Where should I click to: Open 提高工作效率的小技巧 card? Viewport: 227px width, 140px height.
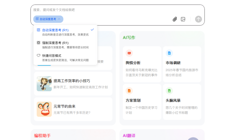tap(73, 84)
